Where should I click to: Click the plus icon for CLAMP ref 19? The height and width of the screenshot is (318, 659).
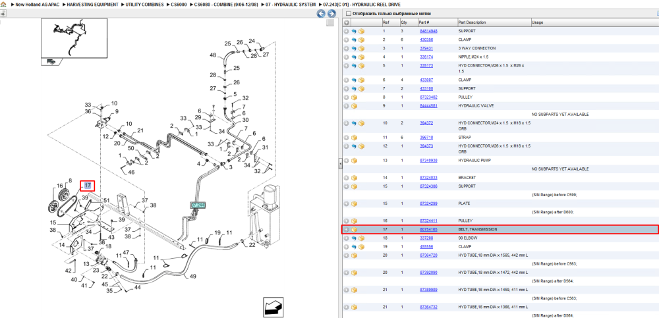click(x=347, y=247)
